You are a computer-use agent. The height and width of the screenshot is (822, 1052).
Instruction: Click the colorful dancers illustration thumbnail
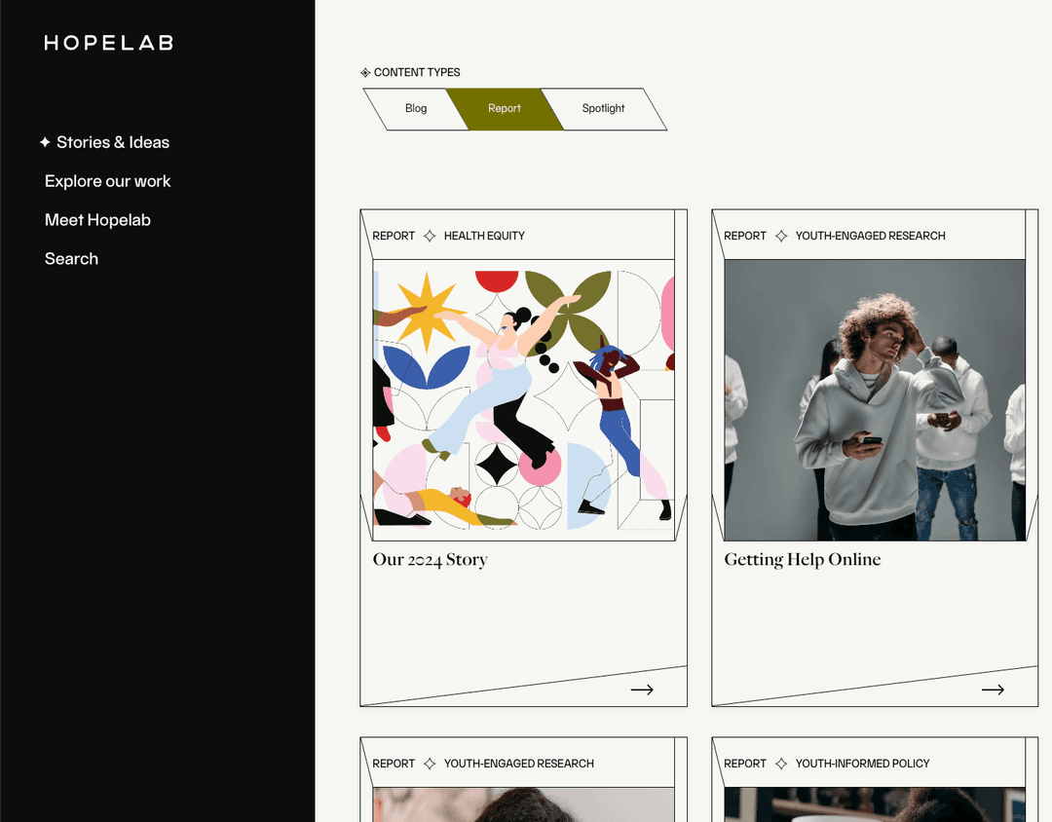[x=523, y=399]
